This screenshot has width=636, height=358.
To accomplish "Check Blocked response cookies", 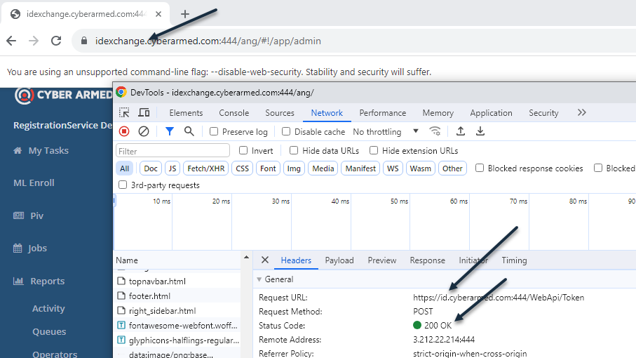I will (480, 168).
